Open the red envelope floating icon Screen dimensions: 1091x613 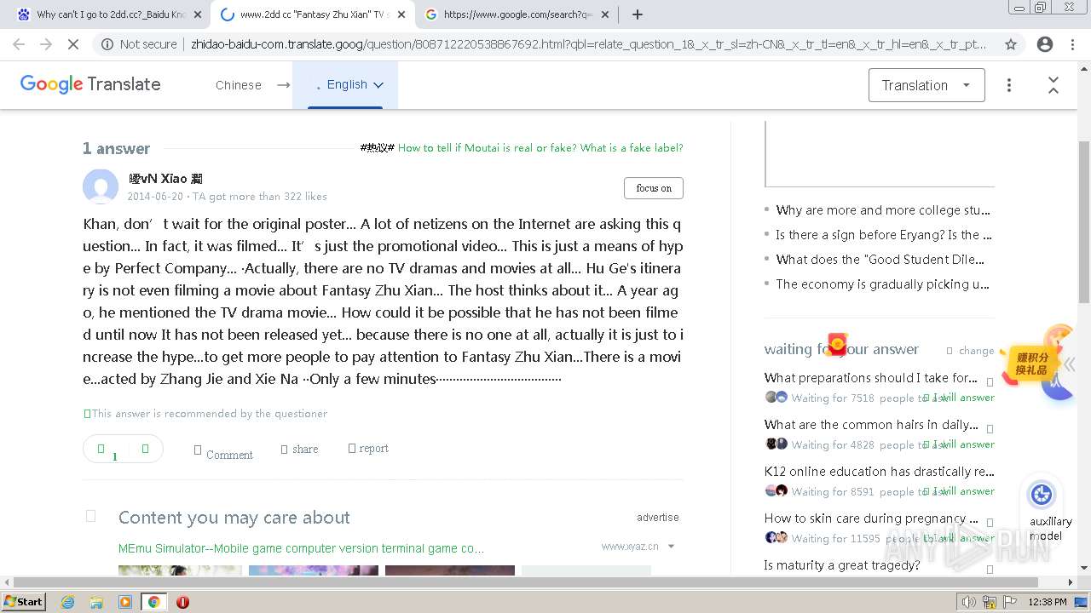point(837,344)
